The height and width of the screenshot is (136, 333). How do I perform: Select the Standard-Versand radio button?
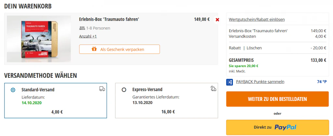pos(13,90)
